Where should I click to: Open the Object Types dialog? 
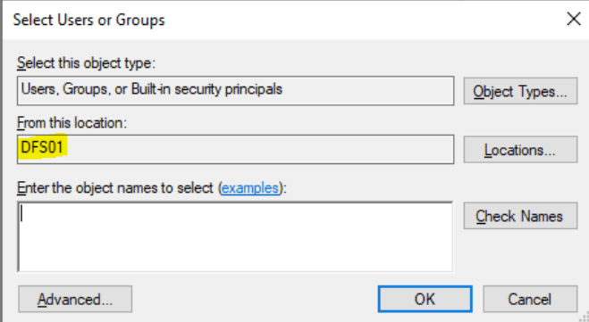click(x=520, y=91)
